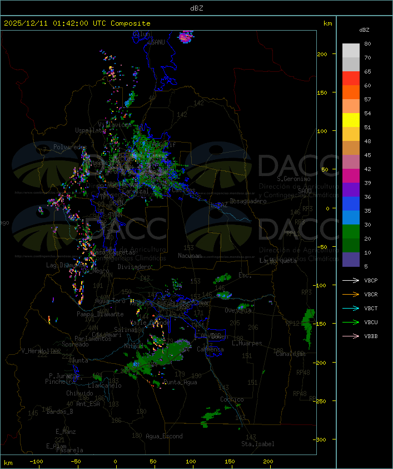Pick the magenta 39-42 dBZ swatch
The height and width of the screenshot is (469, 393).
351,175
